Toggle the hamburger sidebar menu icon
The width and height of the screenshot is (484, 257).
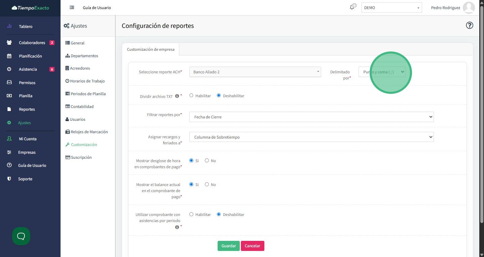pos(72,7)
